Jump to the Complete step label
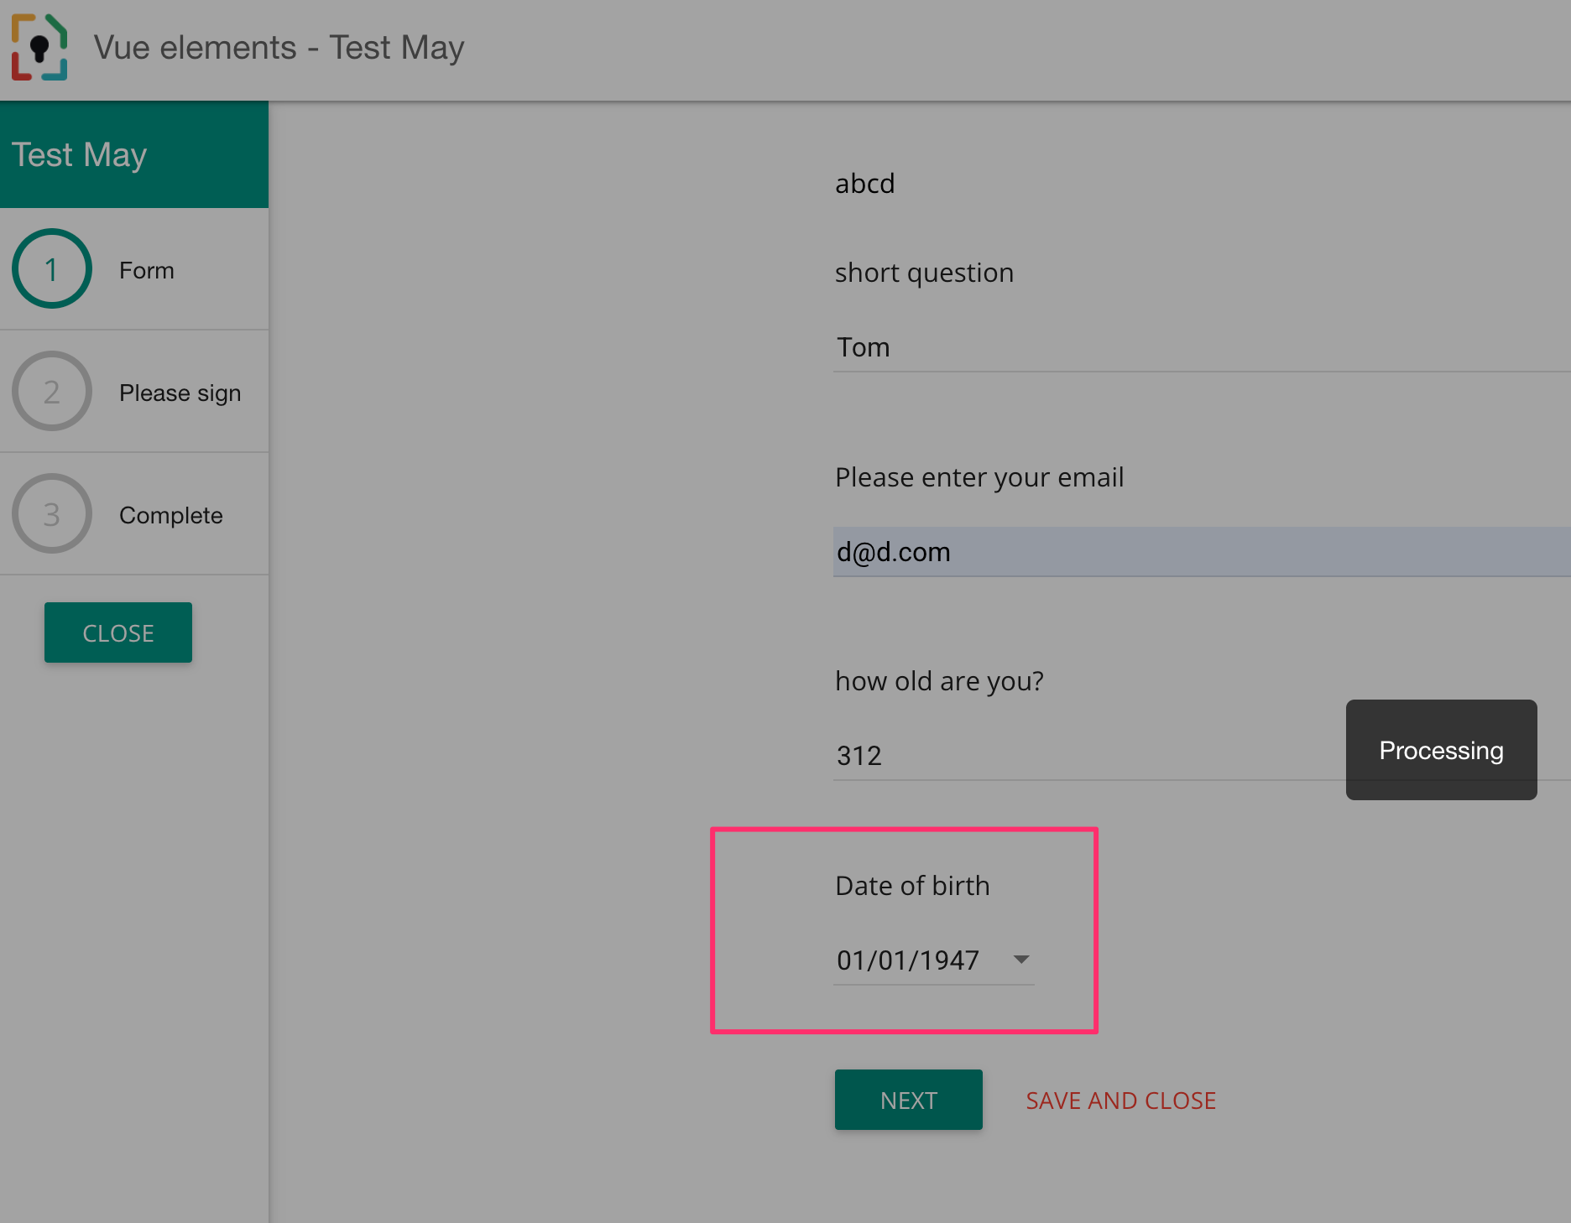The image size is (1571, 1223). point(171,515)
